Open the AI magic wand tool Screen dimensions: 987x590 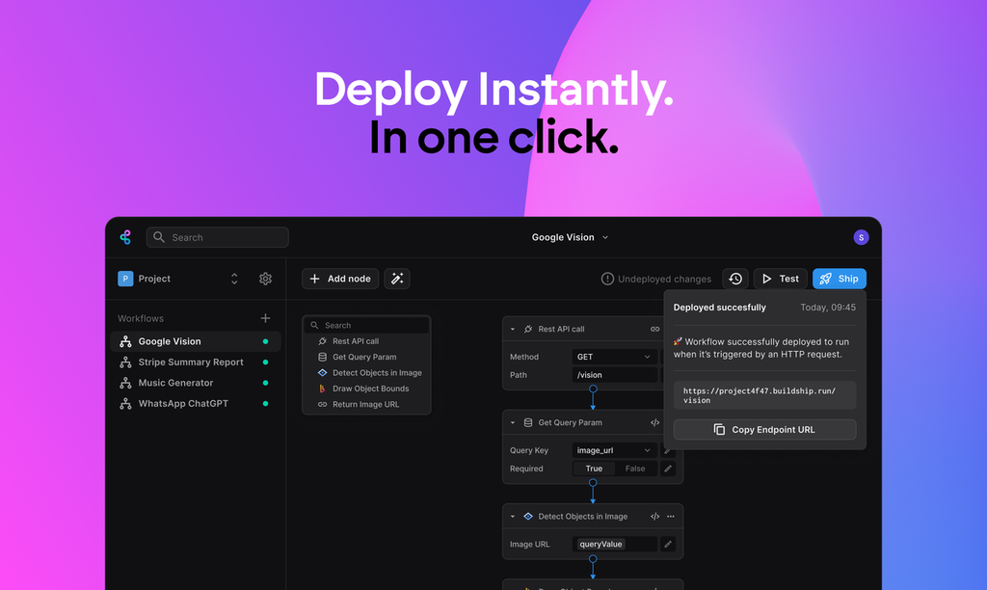click(397, 279)
